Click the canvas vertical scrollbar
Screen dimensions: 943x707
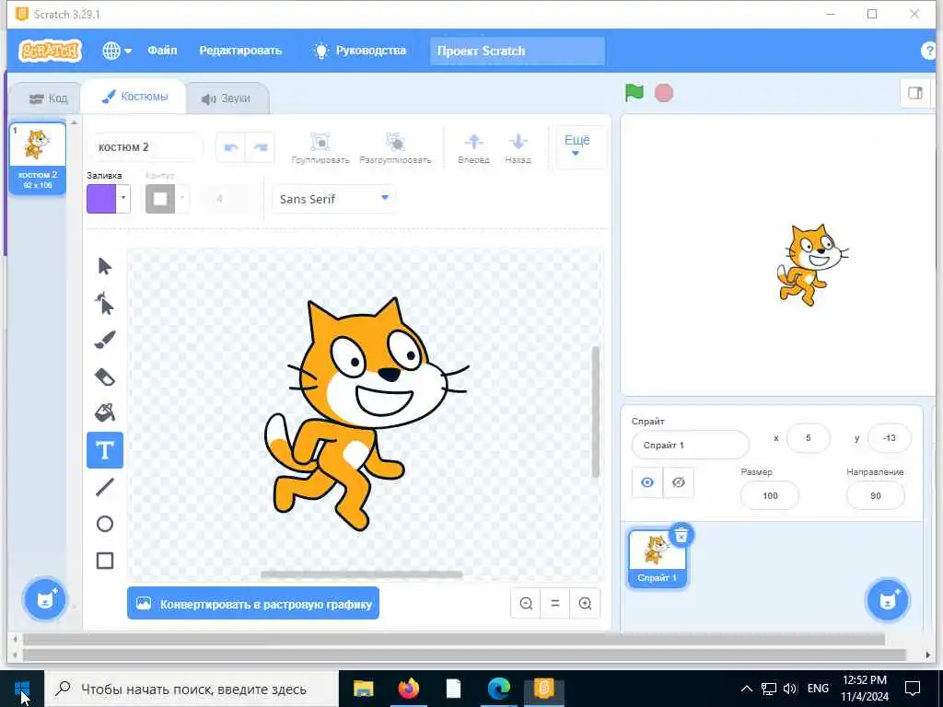(x=596, y=411)
